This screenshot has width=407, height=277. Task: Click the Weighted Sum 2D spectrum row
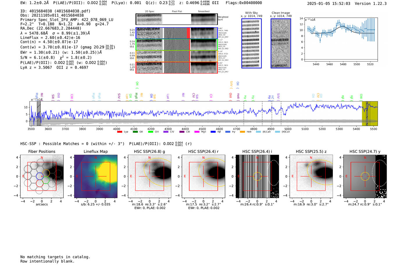click(176, 19)
